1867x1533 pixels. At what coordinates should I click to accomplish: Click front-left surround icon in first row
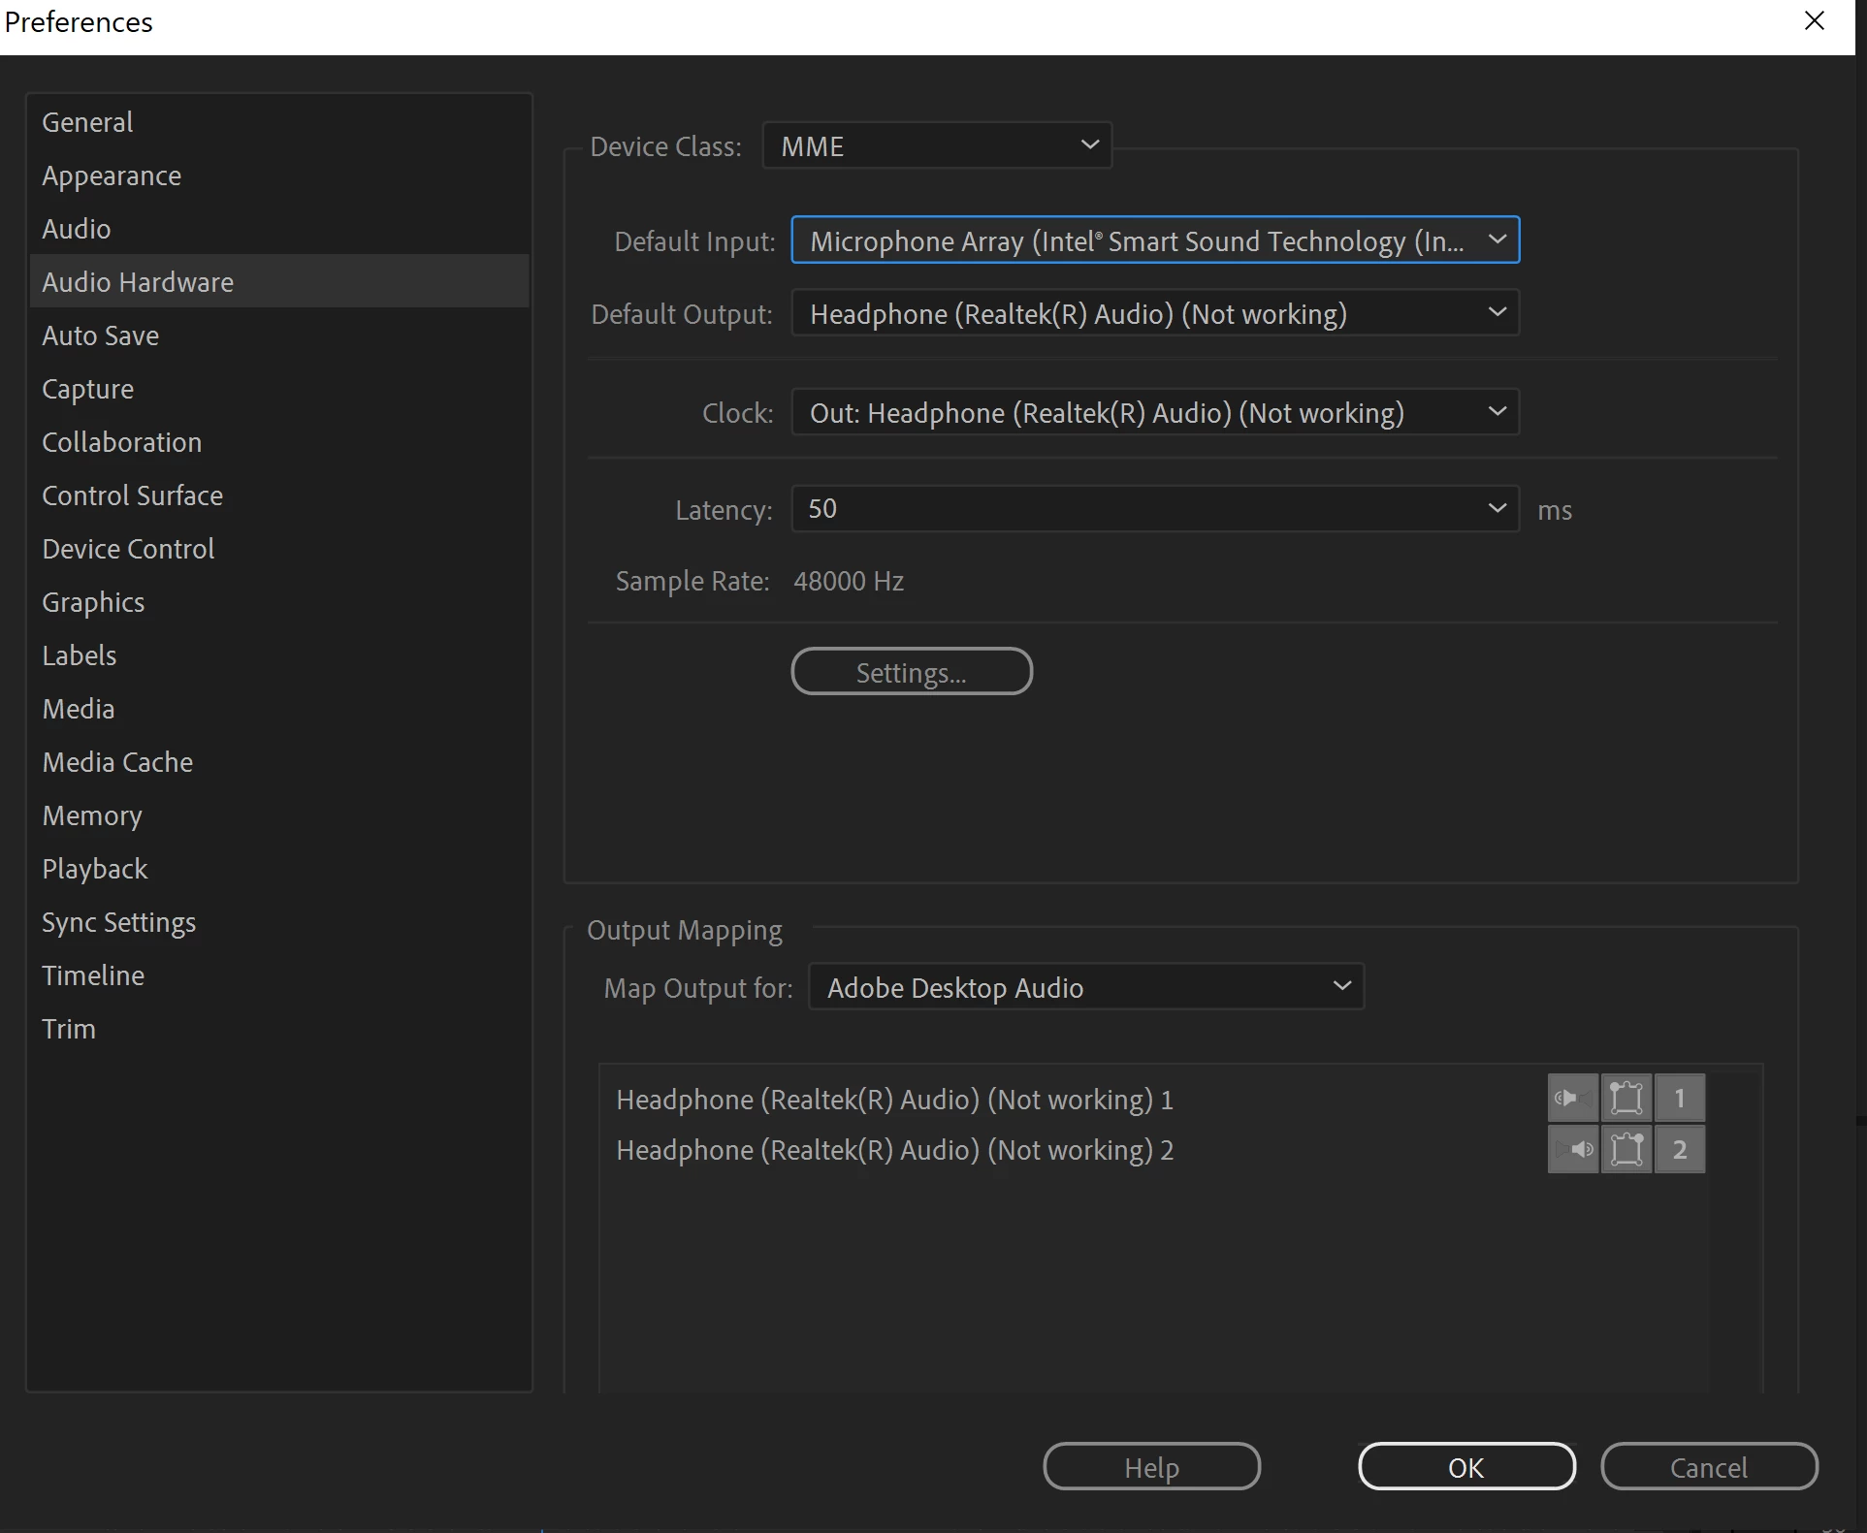pyautogui.click(x=1626, y=1099)
